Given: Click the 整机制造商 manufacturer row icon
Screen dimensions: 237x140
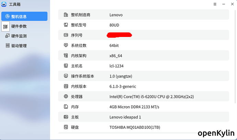Looking at the screenshot, I should coord(66,15).
